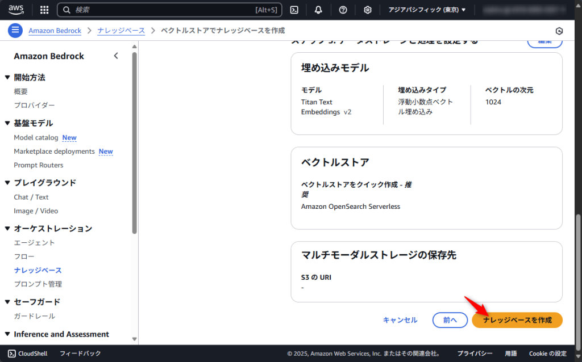Open the Image / Video playground
The width and height of the screenshot is (582, 362).
(36, 211)
